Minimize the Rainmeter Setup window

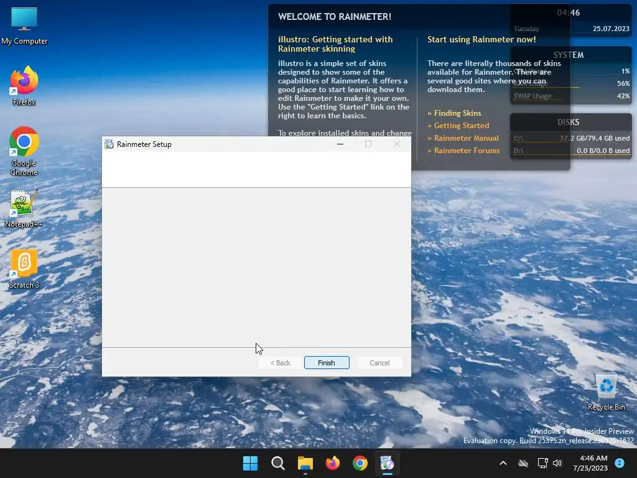pos(340,144)
